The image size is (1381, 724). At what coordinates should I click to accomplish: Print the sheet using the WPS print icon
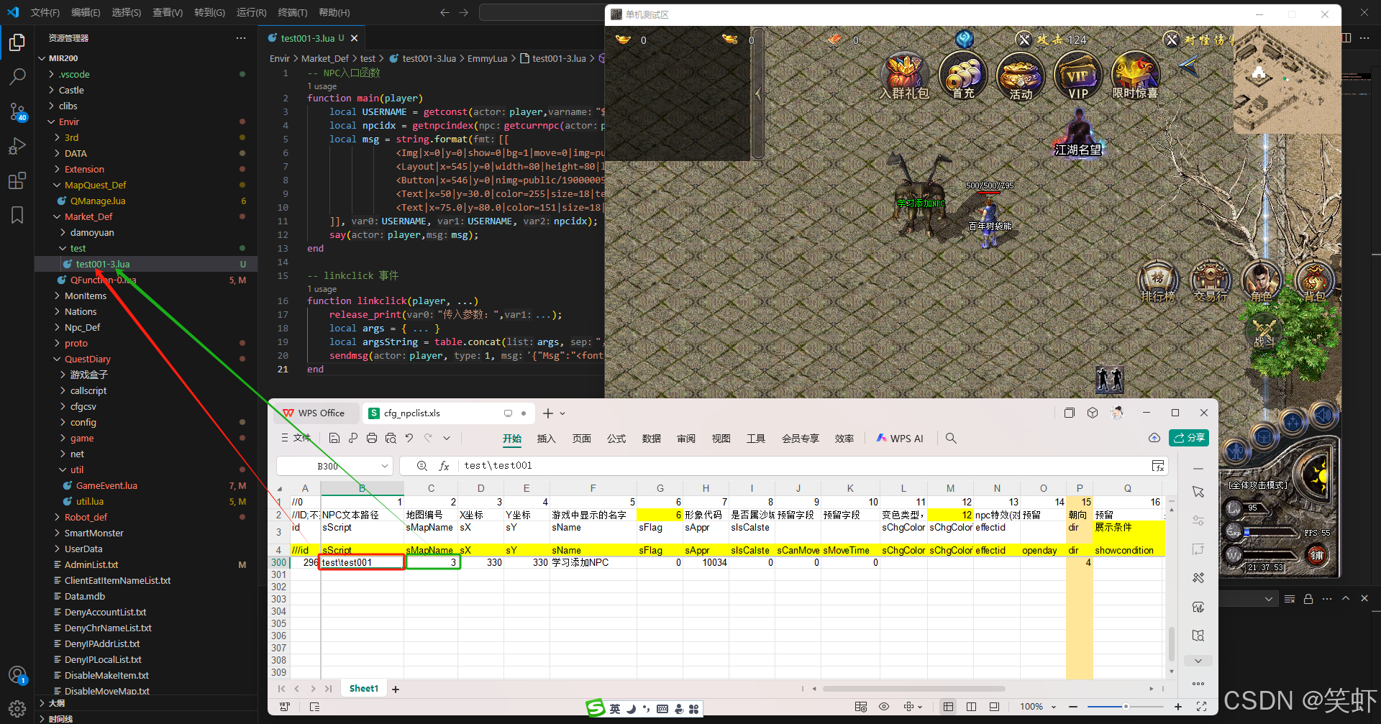[371, 438]
